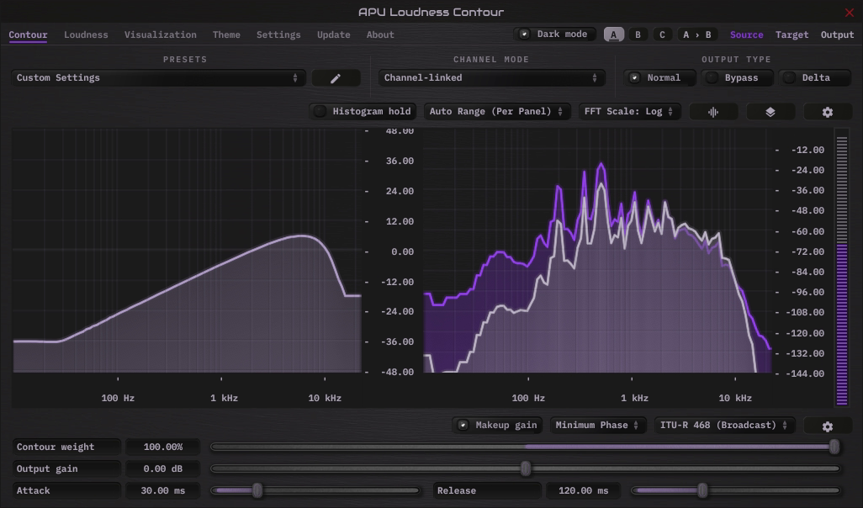
Task: Click the Attack 30.00 ms value field
Action: click(x=163, y=490)
